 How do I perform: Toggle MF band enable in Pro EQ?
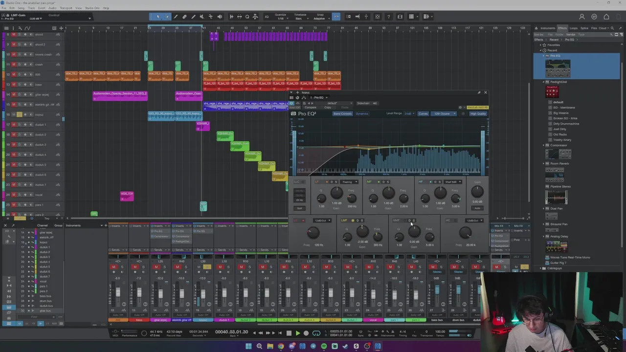[378, 182]
